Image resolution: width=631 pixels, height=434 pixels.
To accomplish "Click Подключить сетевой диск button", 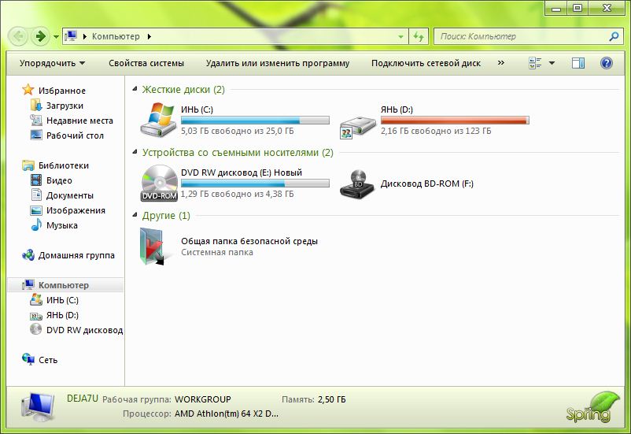I will point(426,63).
